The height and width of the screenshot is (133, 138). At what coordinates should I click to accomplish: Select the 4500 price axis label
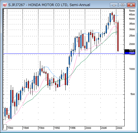coord(132,15)
